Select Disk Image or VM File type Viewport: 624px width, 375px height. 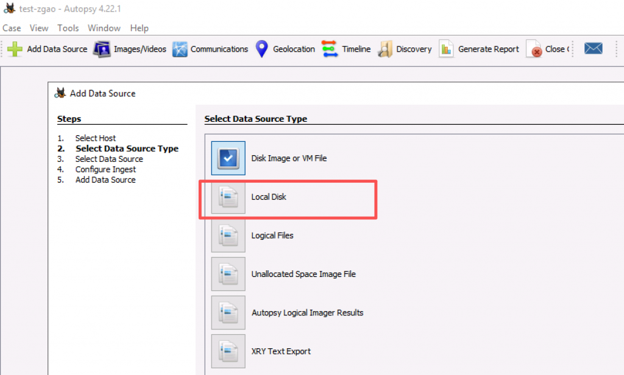[x=229, y=158]
